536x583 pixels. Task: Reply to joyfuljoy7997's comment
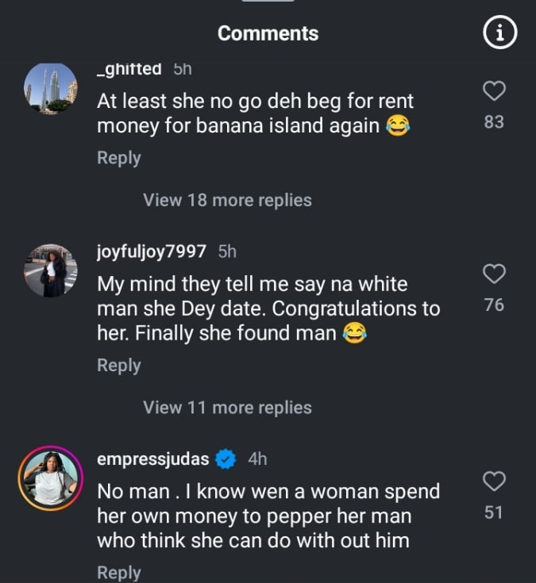[119, 366]
